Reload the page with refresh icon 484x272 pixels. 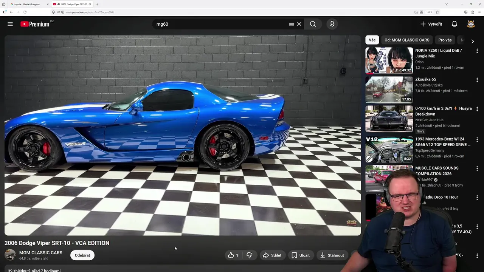pos(25,12)
